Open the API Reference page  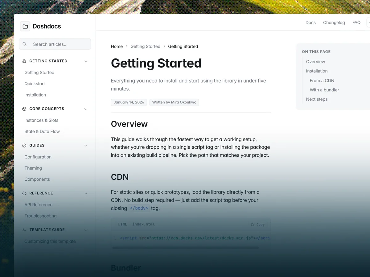pyautogui.click(x=39, y=205)
